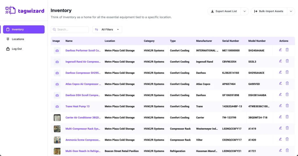Click the Location column header
298x156 pixels.
(x=110, y=41)
